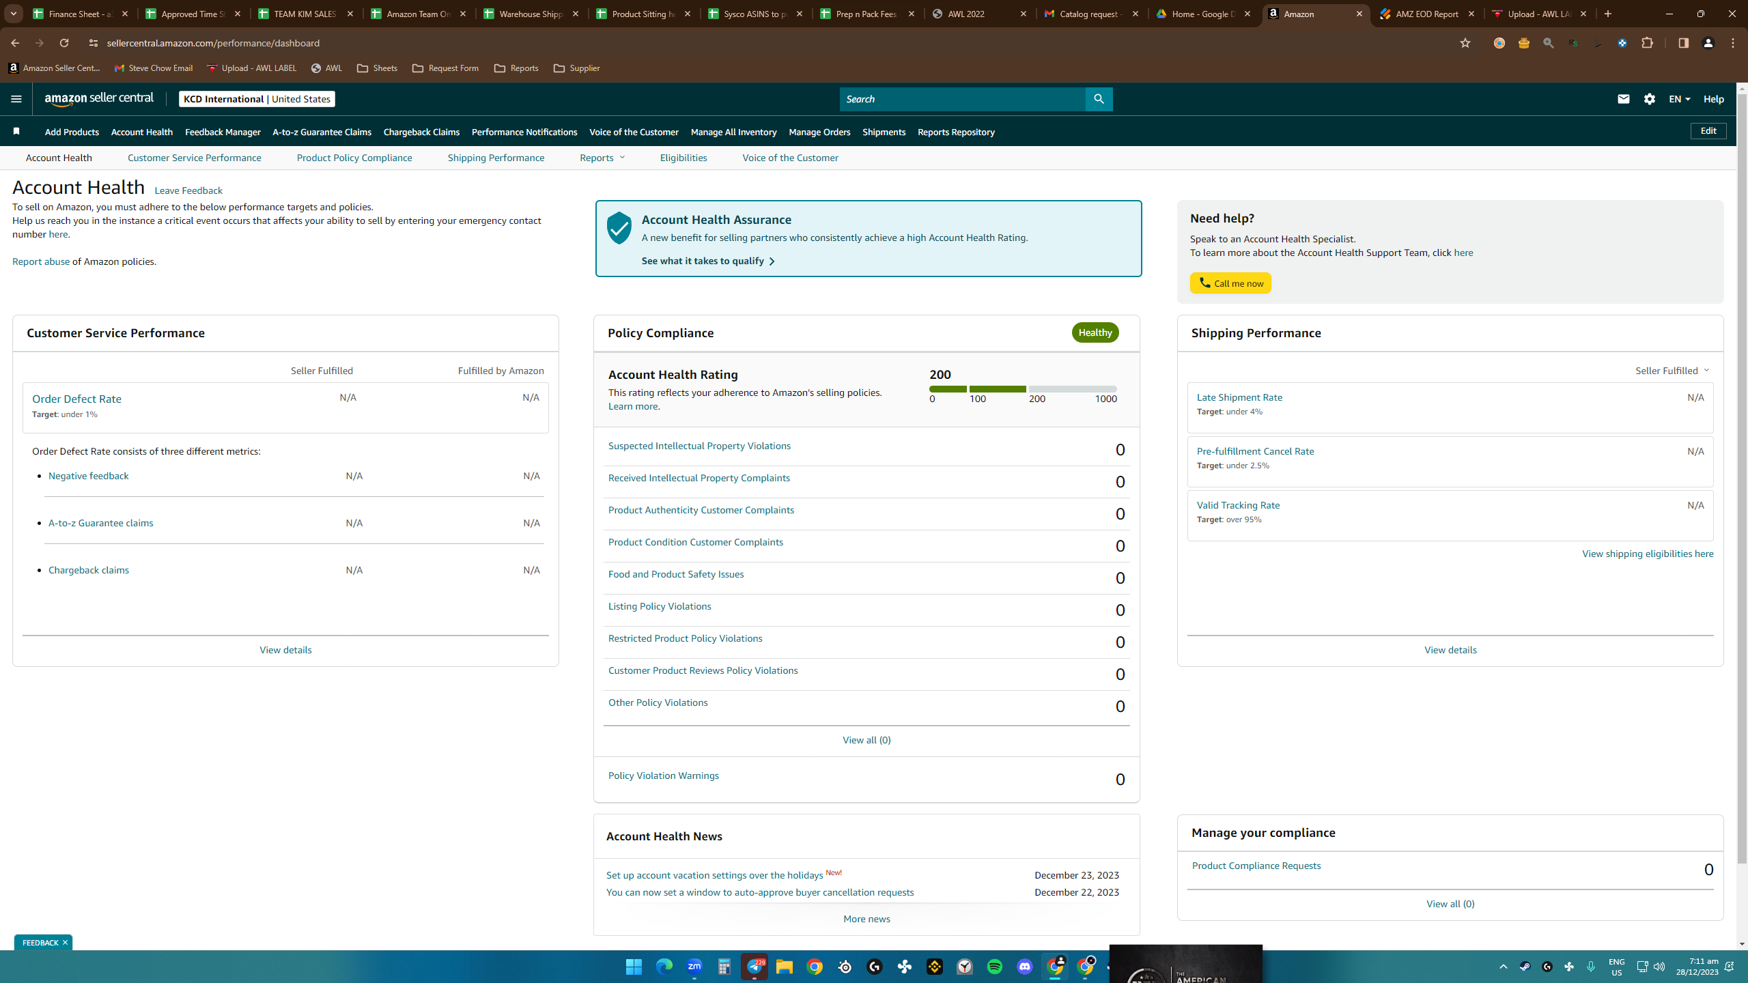Open Manage All Inventory in the nav bar

pos(733,132)
